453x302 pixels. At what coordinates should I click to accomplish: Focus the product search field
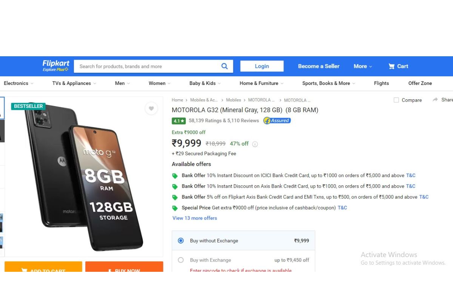pyautogui.click(x=147, y=66)
